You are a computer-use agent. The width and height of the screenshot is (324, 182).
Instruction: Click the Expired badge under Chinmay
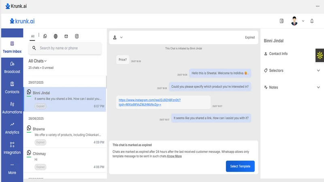point(40,167)
